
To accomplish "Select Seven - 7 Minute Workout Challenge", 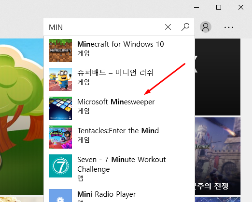I will 119,169.
